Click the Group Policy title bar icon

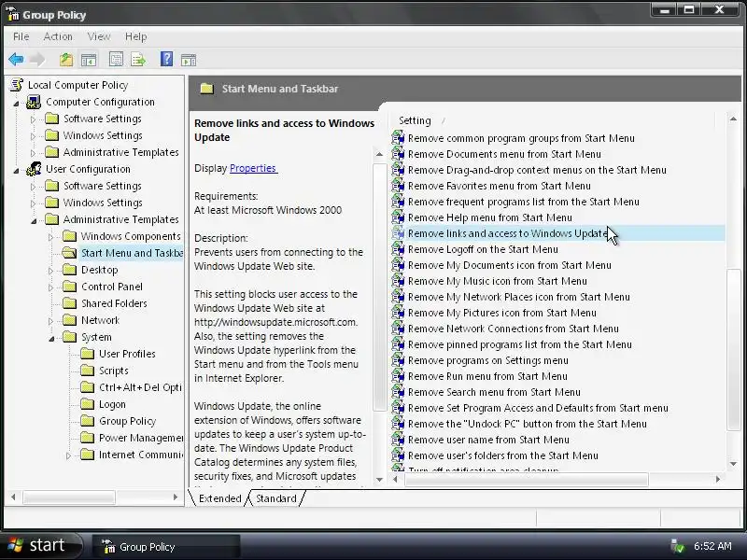(13, 14)
